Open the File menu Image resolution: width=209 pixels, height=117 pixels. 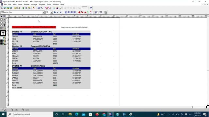pos(5,4)
